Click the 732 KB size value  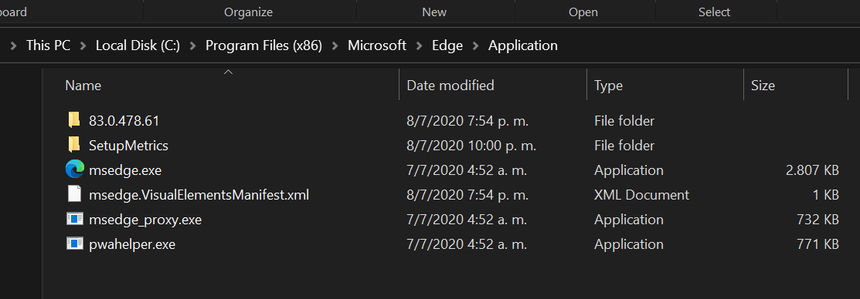tap(818, 220)
